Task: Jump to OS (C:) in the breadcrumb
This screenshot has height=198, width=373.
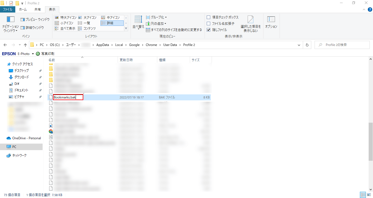Action: click(x=55, y=45)
